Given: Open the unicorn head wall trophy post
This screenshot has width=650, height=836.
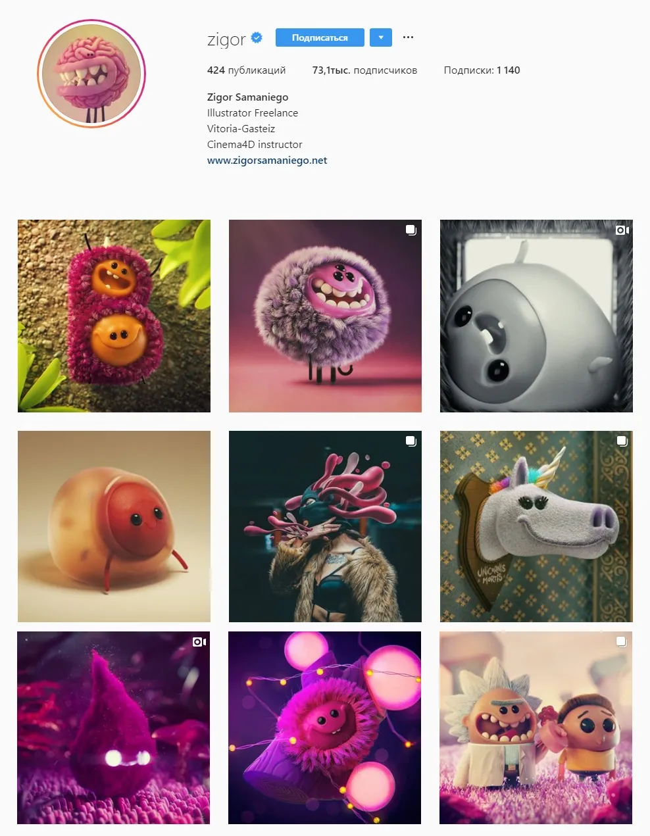Looking at the screenshot, I should [536, 526].
